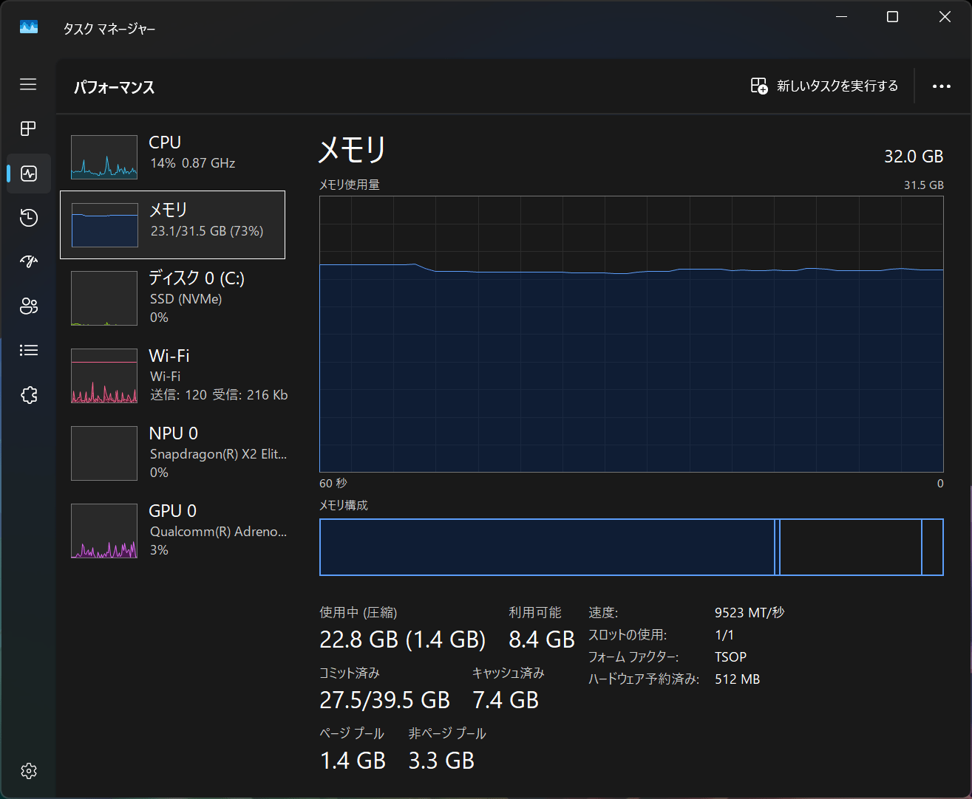This screenshot has height=799, width=972.
Task: Open the Users page icon
Action: tap(28, 306)
